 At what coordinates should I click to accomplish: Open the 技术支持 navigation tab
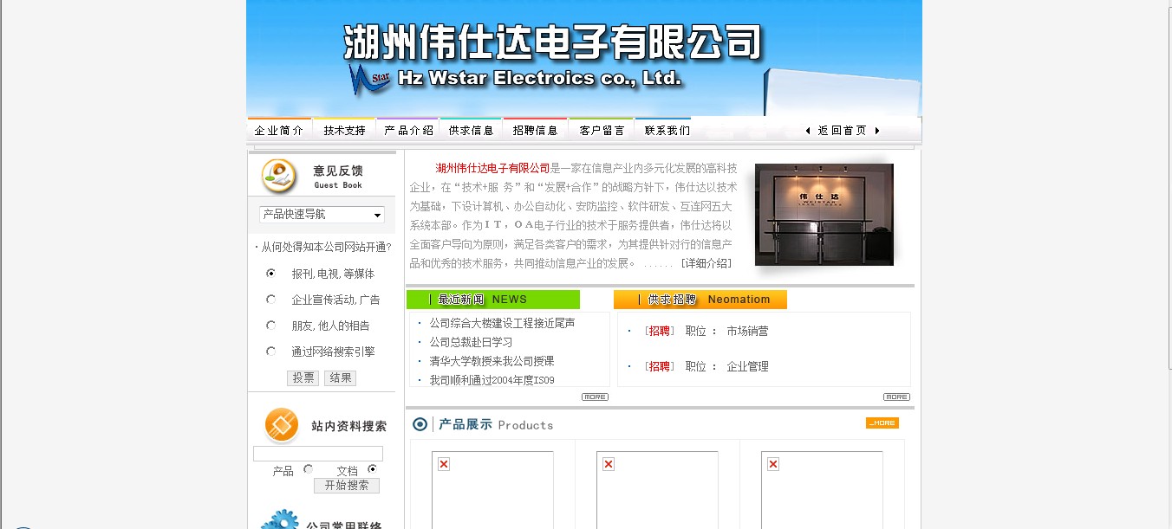click(344, 130)
